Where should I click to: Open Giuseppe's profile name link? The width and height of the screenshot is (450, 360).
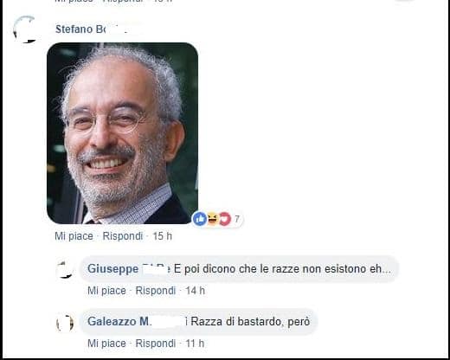(x=128, y=269)
